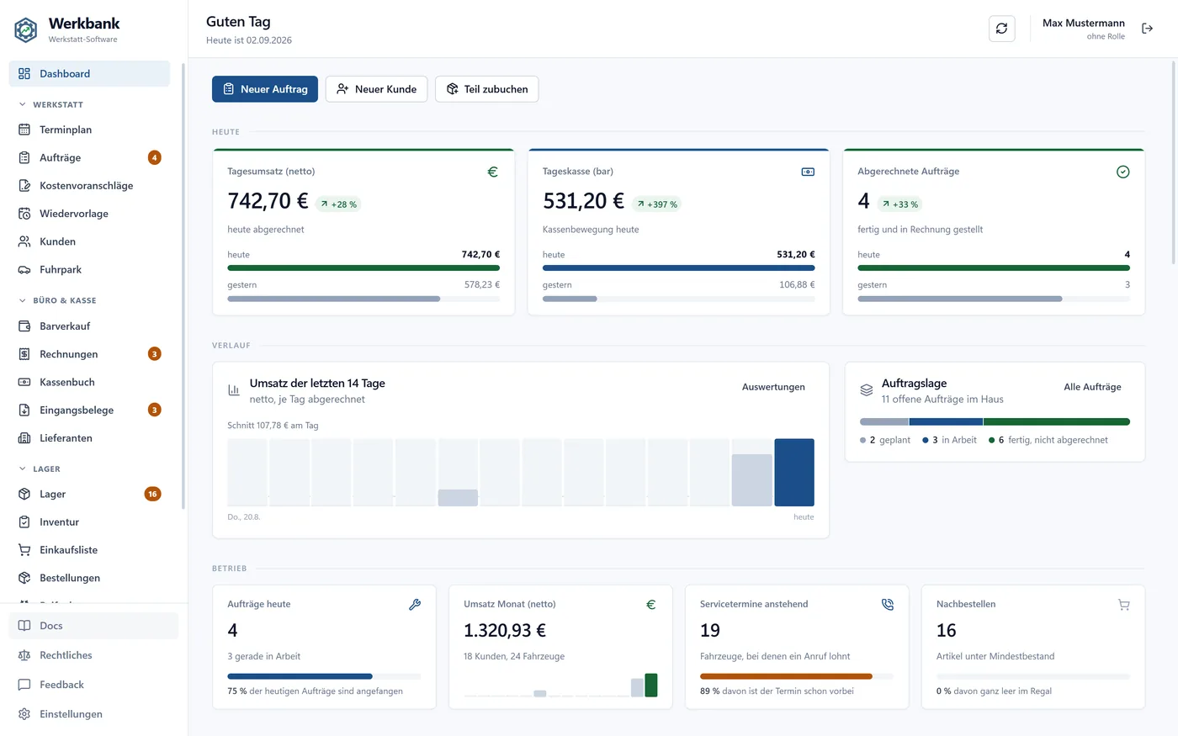Open Rechnungen from the sidebar
This screenshot has width=1178, height=736.
pyautogui.click(x=89, y=354)
